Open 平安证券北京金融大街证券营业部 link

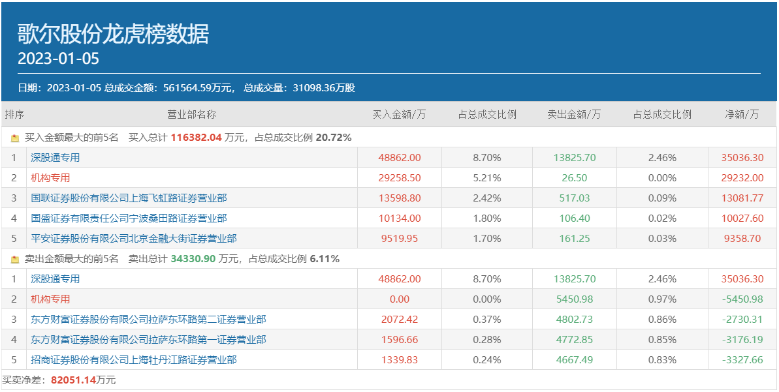point(133,239)
